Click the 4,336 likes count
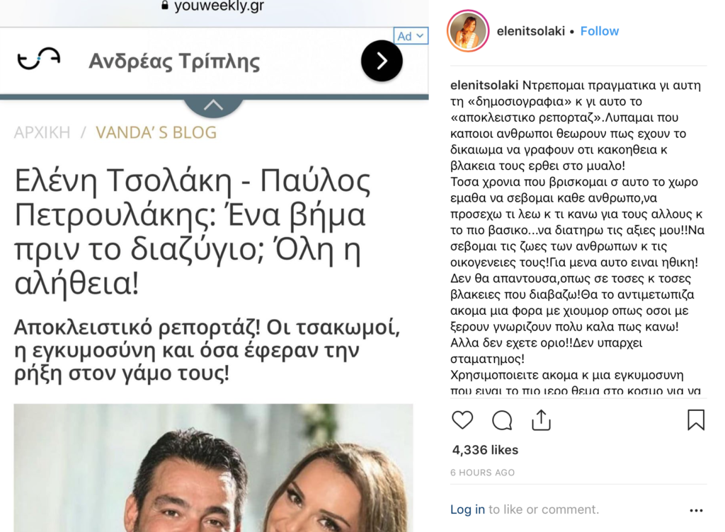Viewport: 725px width, 532px height. pos(485,450)
